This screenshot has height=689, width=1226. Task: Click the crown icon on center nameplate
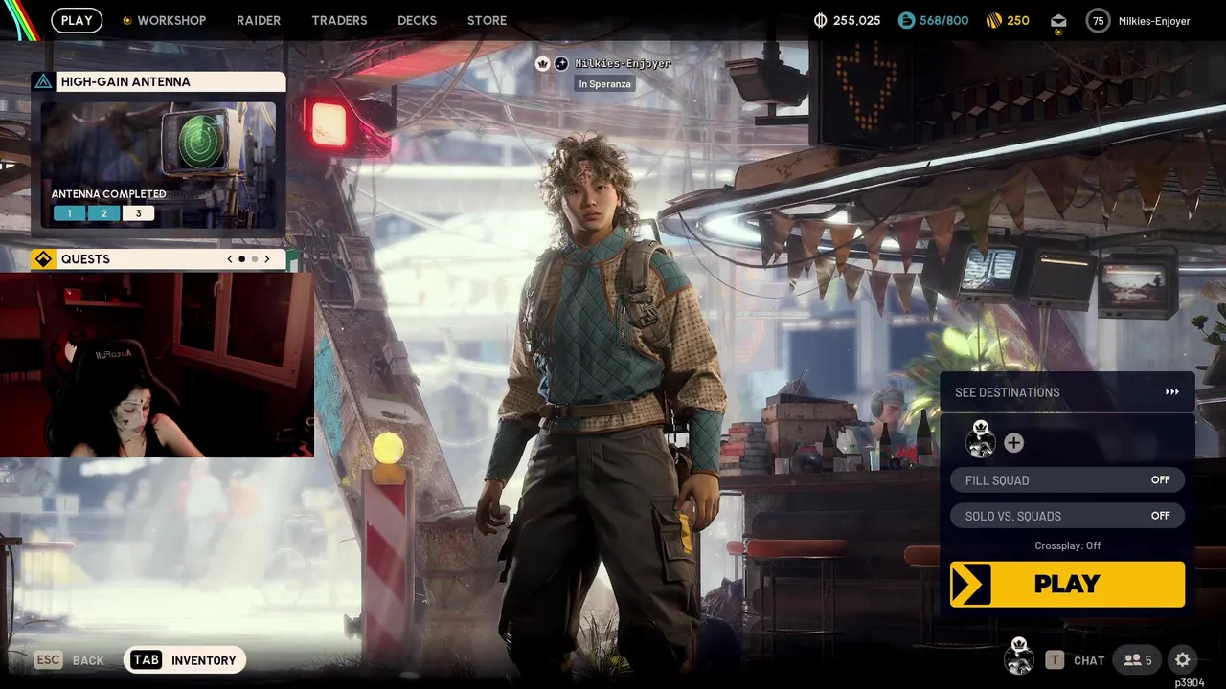coord(543,63)
